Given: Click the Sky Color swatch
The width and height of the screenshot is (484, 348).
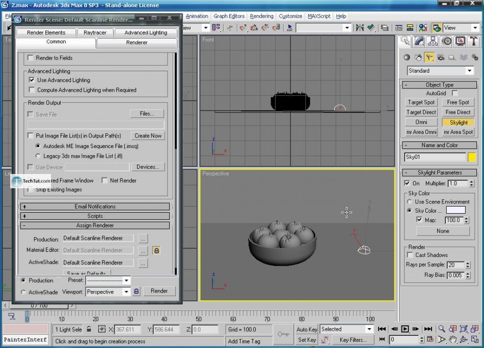Looking at the screenshot, I should tap(455, 210).
